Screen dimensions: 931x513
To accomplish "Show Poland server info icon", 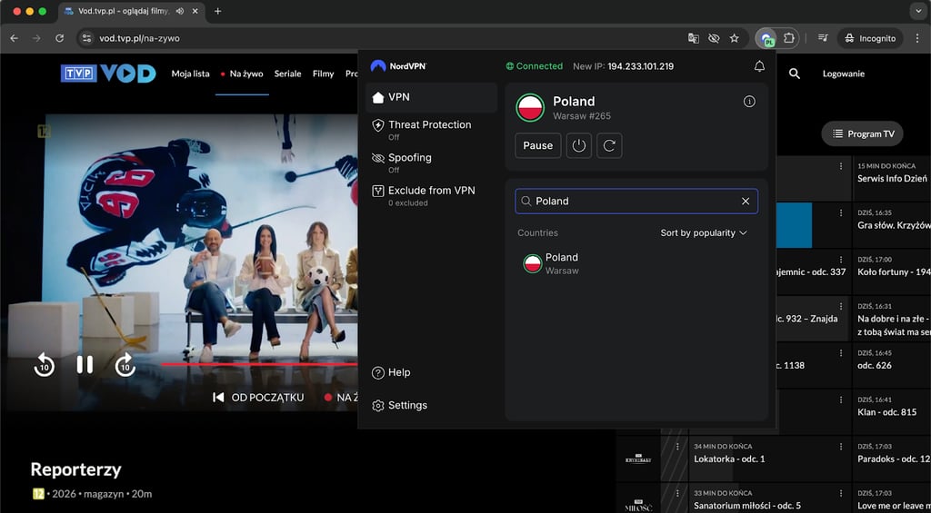I will pyautogui.click(x=749, y=102).
